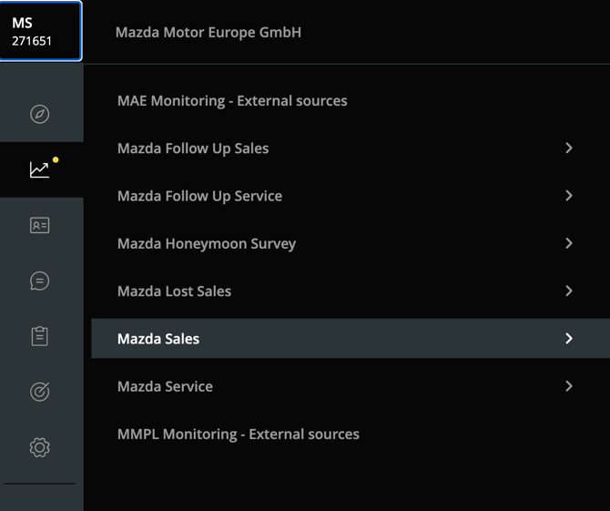This screenshot has height=511, width=610.
Task: Click the clipboard icon in sidebar
Action: coord(39,336)
